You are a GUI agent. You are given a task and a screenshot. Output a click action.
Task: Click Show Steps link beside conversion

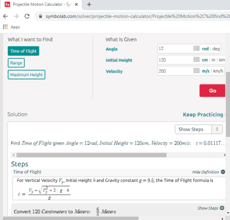point(208,208)
